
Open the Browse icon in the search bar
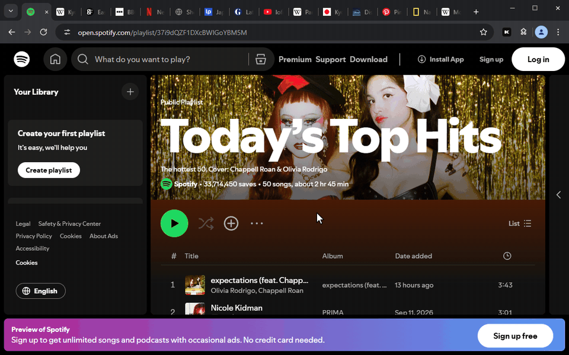tap(261, 59)
